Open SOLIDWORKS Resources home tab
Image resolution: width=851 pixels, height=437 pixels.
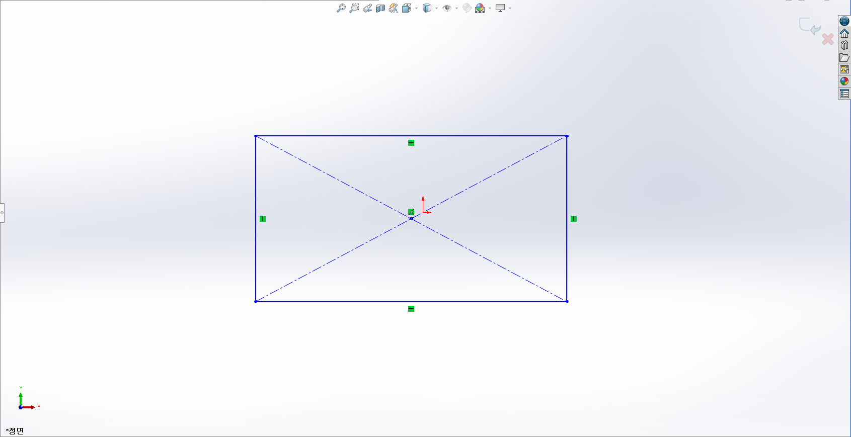[x=844, y=33]
